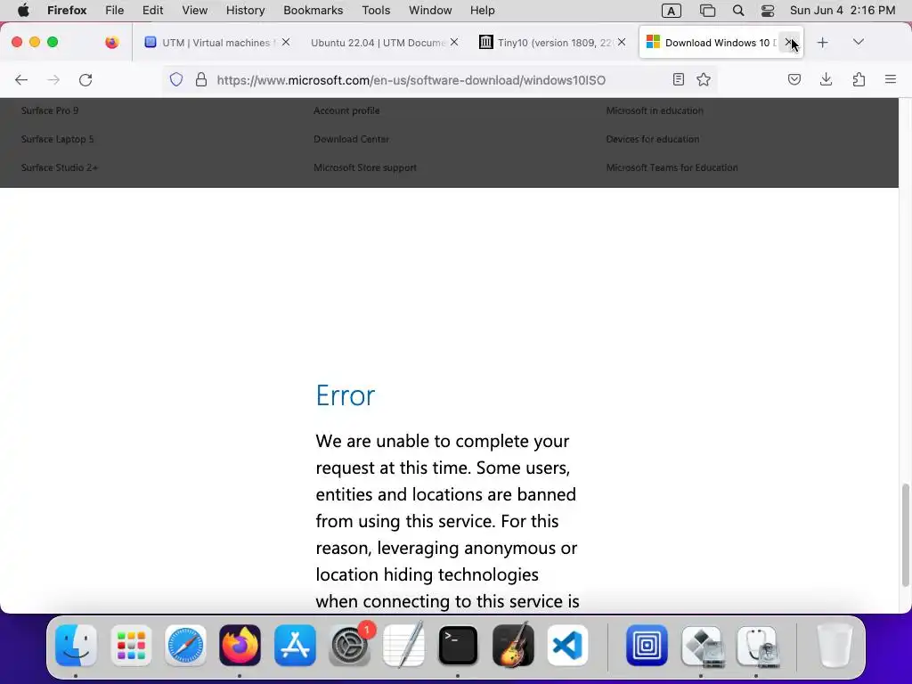Open the Firefox application menu
Viewport: 912px width, 684px height.
pyautogui.click(x=67, y=11)
